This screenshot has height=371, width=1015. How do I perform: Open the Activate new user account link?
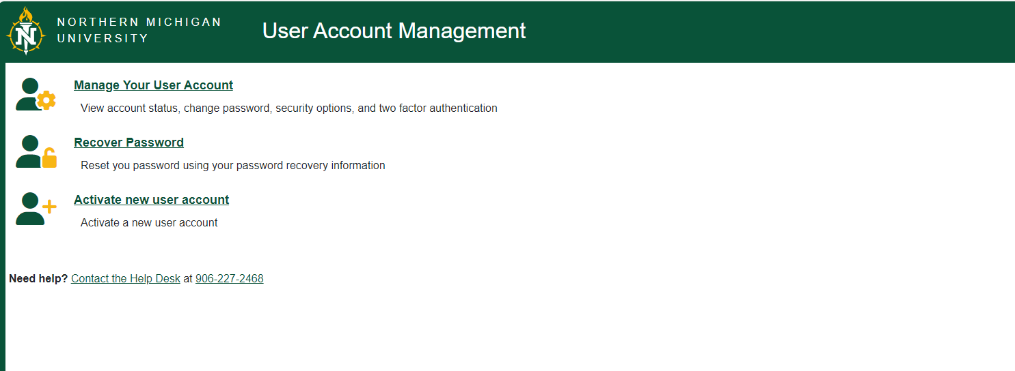(151, 200)
